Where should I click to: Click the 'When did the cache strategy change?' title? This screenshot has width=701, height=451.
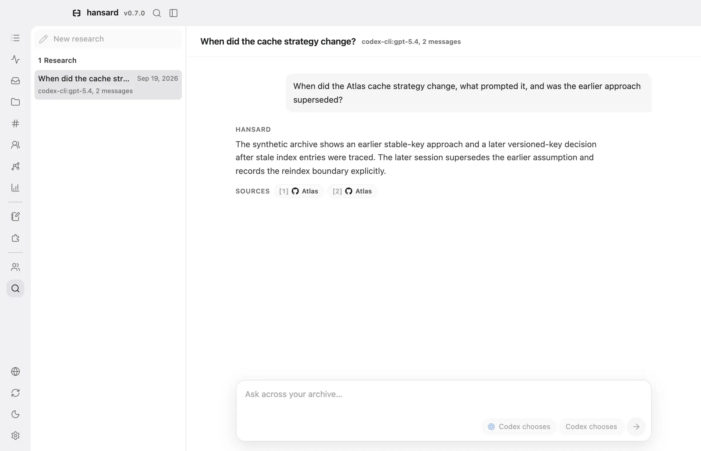pyautogui.click(x=278, y=41)
